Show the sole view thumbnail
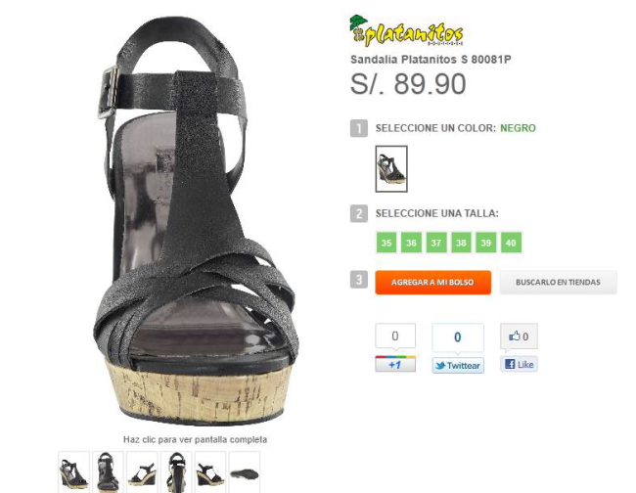 [x=245, y=472]
